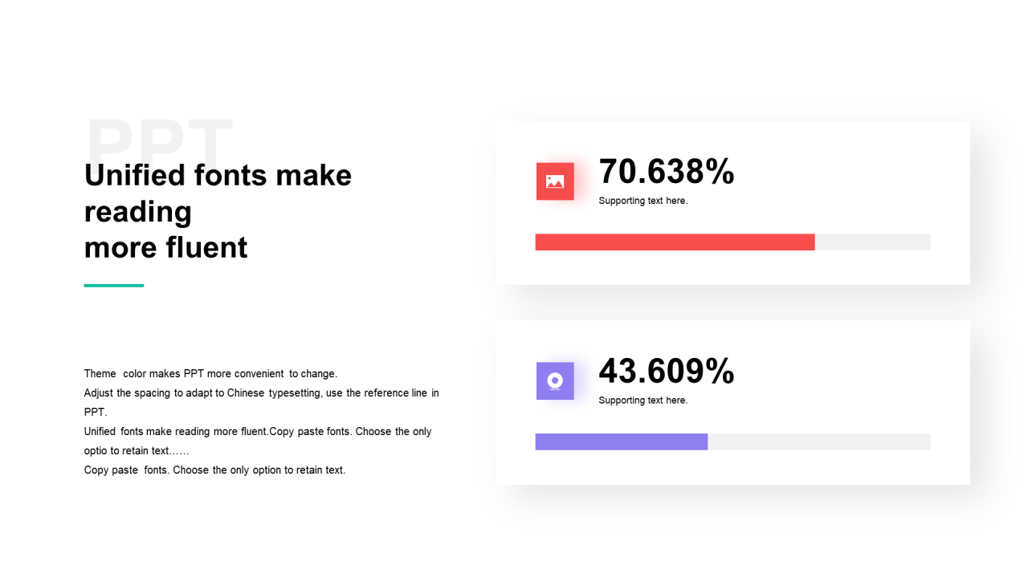Click grey unfilled part of purple bar
This screenshot has height=578, width=1028.
pos(818,442)
